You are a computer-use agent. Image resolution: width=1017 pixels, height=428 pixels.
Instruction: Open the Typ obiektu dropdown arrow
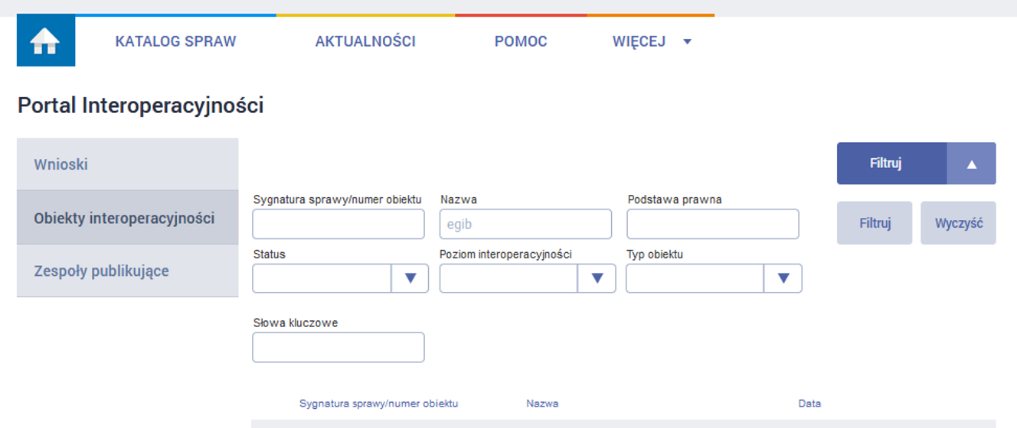click(x=783, y=278)
